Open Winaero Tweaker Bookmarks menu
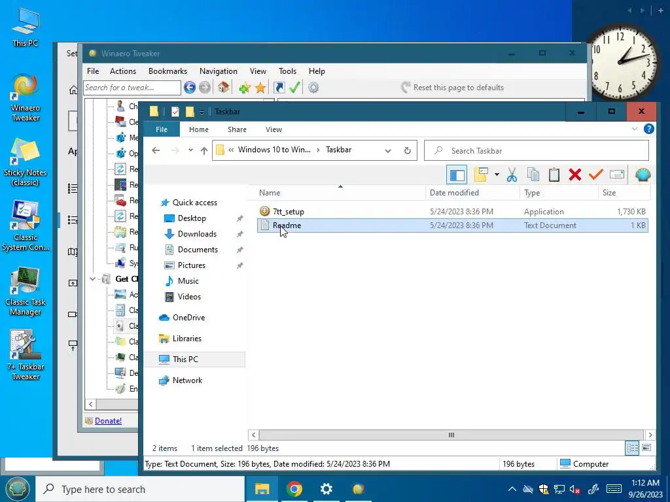 click(x=168, y=71)
